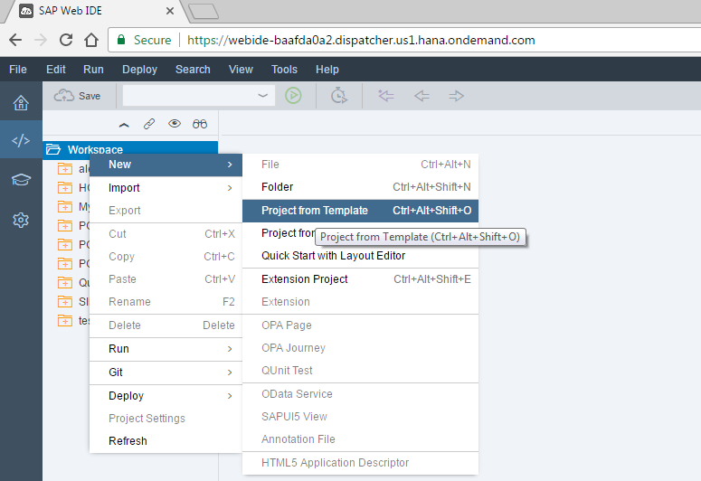This screenshot has width=701, height=481.
Task: Open the Run menu in menu bar
Action: tap(93, 70)
